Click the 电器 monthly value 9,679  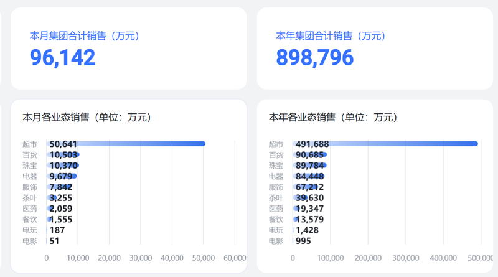(61, 176)
